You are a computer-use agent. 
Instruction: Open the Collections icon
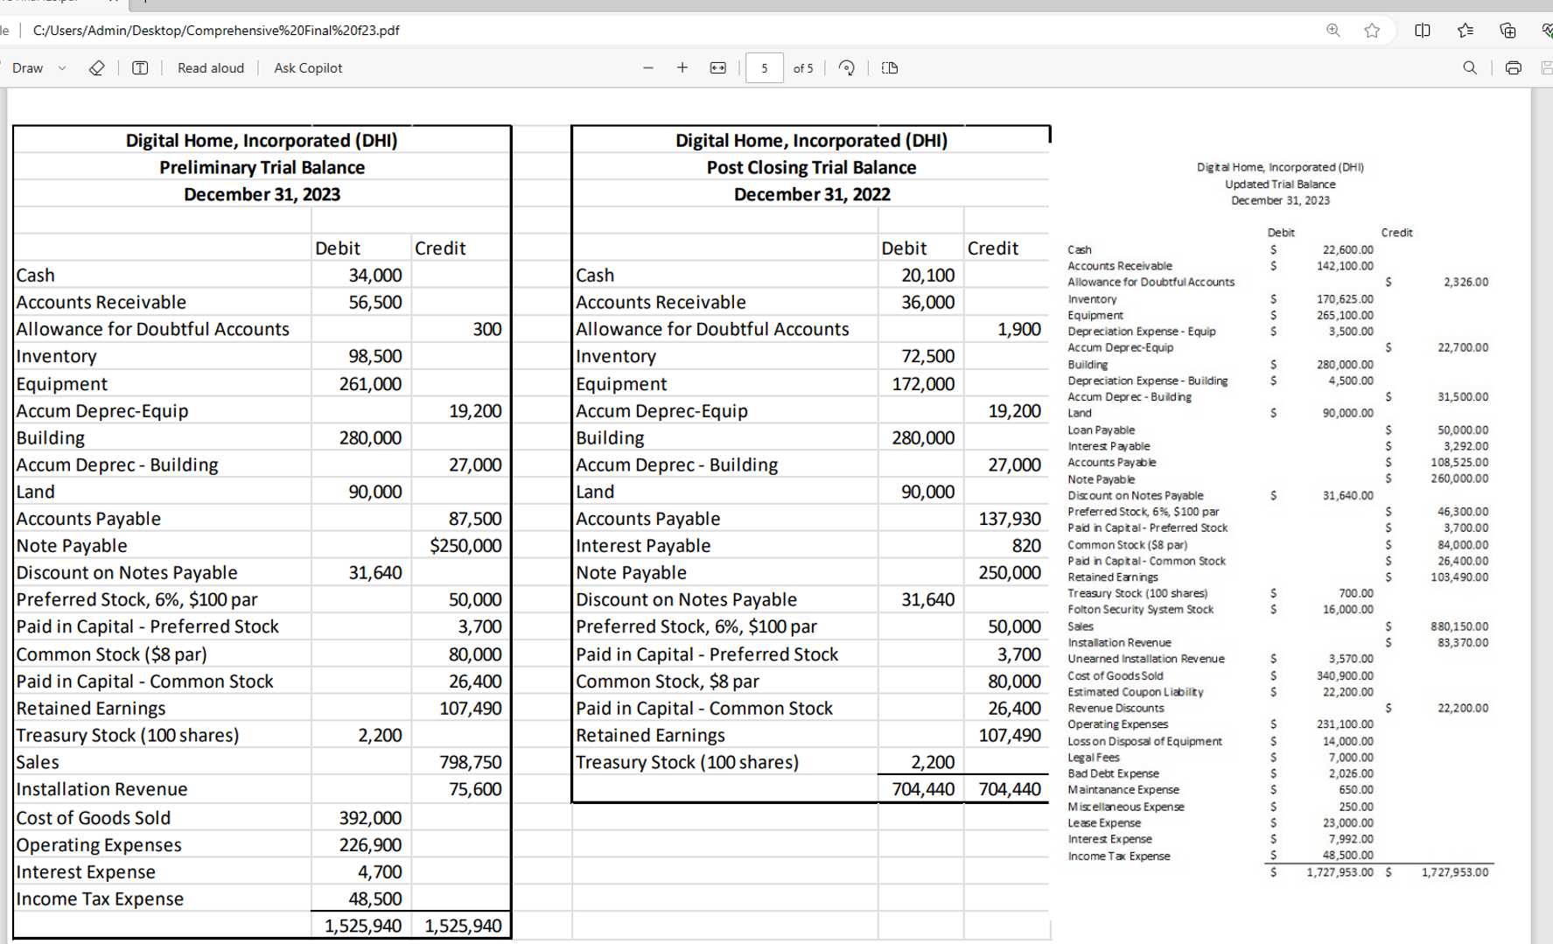point(1508,31)
